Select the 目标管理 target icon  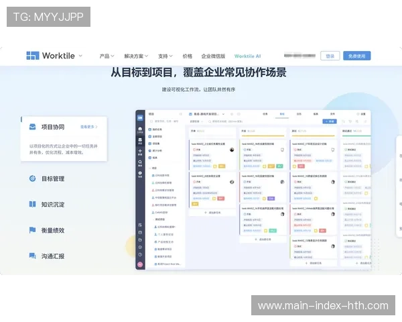coord(32,178)
